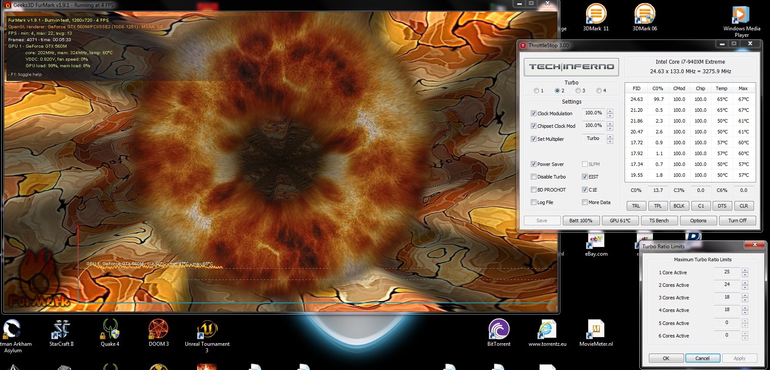Click the GPU 61°C button
Viewport: 770px width, 370px height.
[620, 221]
